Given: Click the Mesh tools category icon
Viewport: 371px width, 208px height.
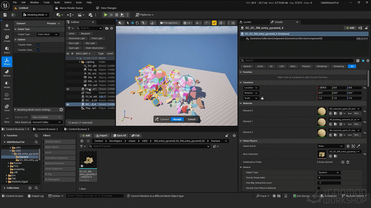Looking at the screenshot, I should (7, 96).
